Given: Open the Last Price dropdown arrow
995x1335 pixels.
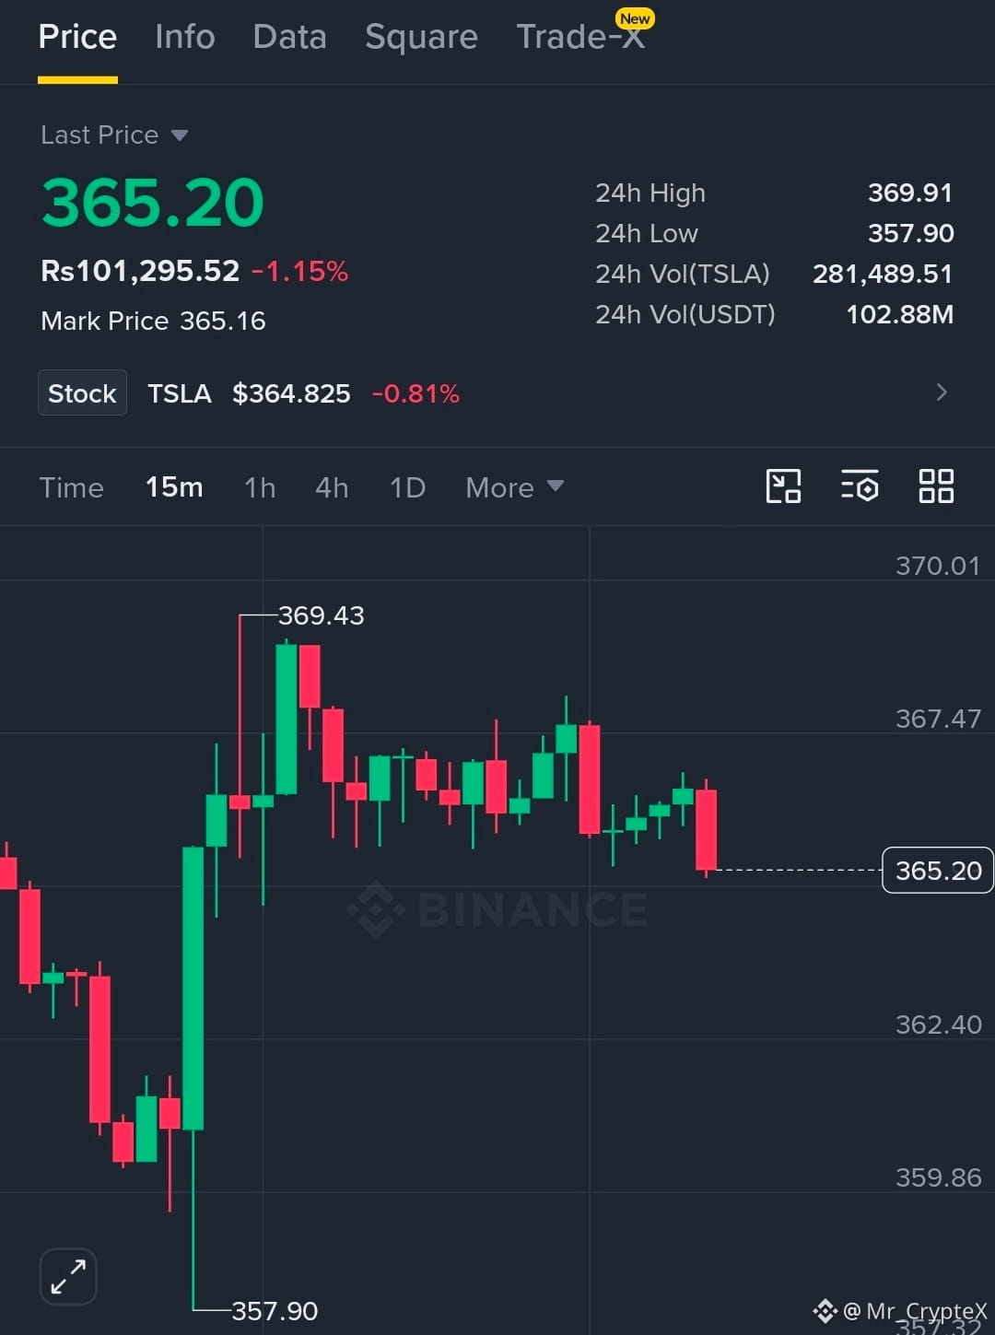Looking at the screenshot, I should tap(180, 135).
